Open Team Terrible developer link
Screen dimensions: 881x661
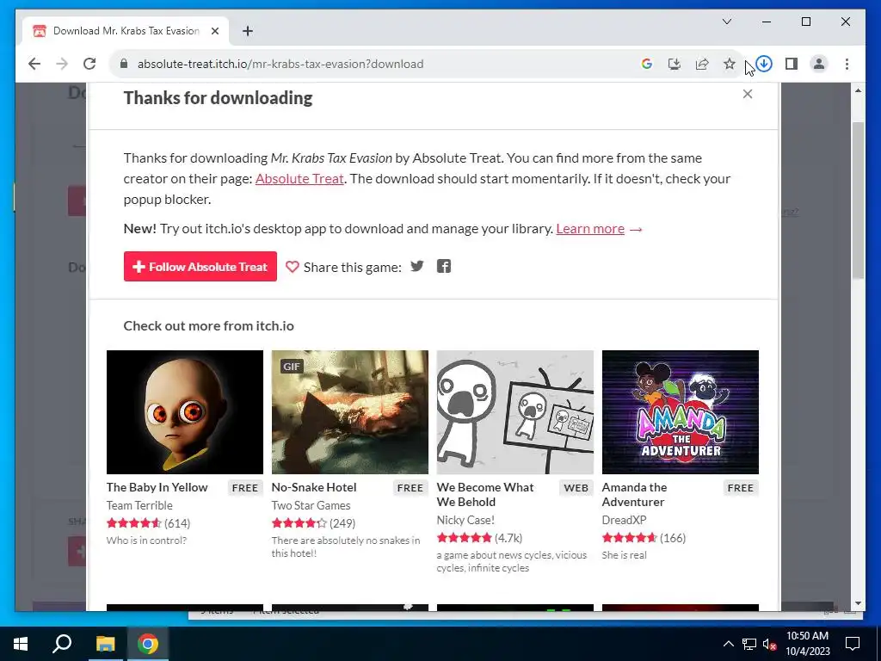[139, 505]
